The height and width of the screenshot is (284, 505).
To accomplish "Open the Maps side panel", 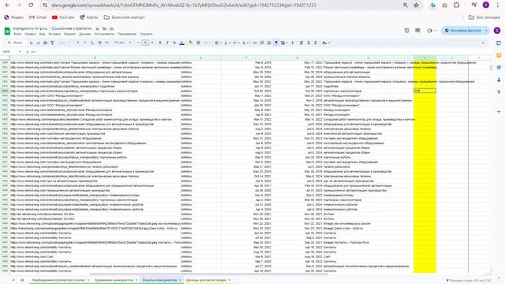I will point(499,92).
